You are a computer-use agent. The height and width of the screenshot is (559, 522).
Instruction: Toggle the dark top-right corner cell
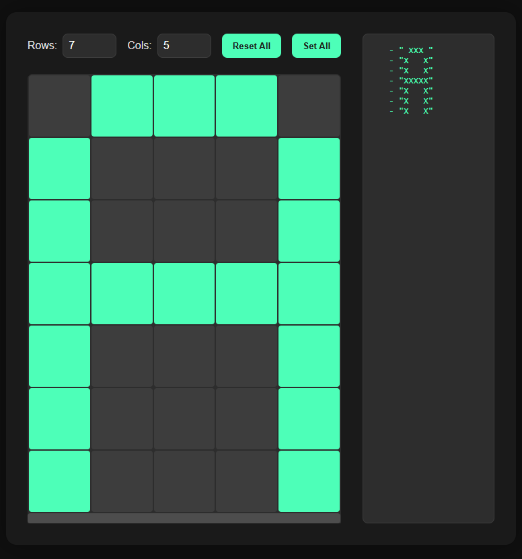309,106
